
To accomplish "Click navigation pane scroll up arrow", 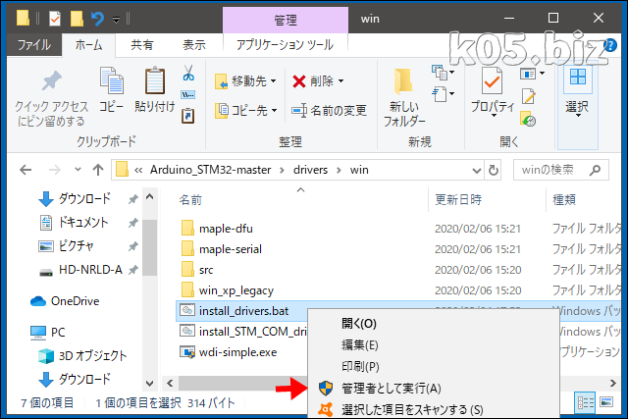I will 149,197.
